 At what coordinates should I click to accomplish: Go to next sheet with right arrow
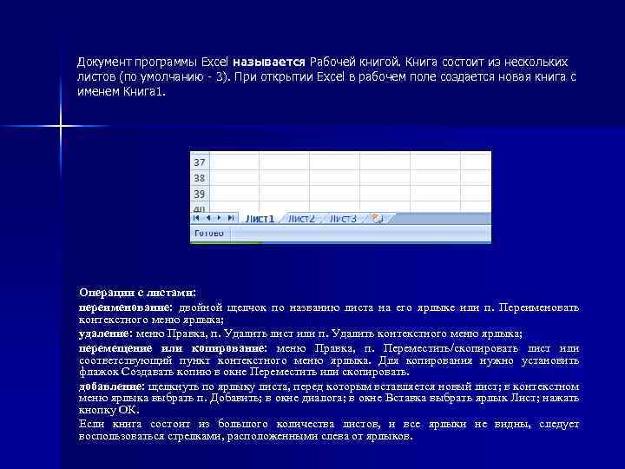[x=219, y=218]
